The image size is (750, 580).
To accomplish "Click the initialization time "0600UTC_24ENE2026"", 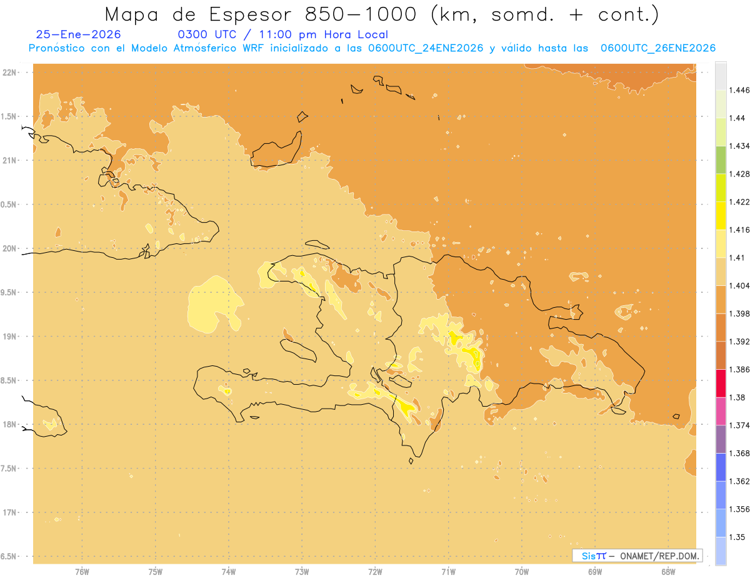I will coord(426,48).
